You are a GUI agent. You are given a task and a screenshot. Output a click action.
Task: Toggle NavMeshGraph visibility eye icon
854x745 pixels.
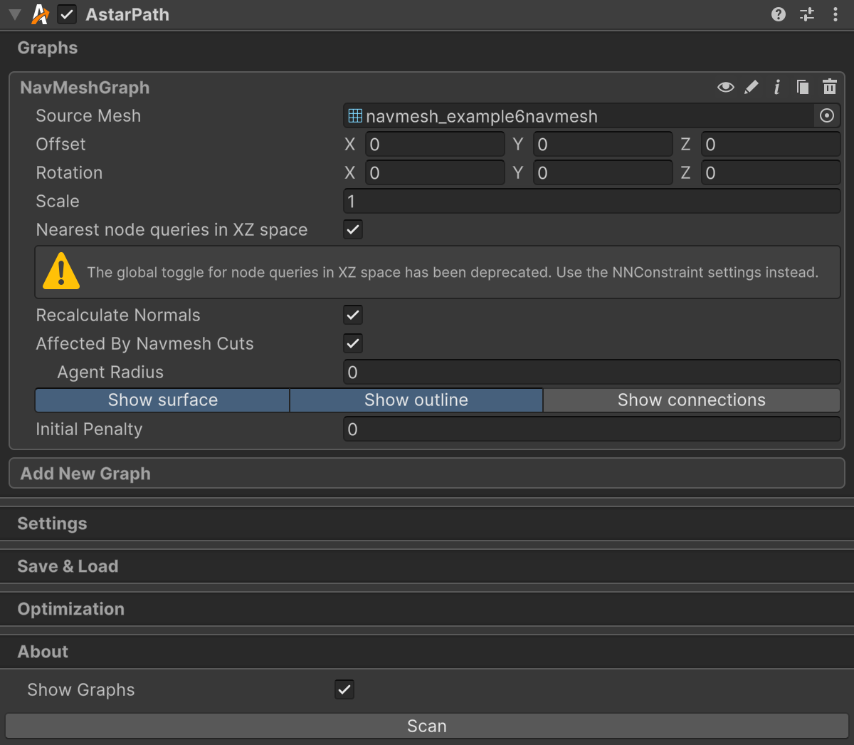pos(725,88)
